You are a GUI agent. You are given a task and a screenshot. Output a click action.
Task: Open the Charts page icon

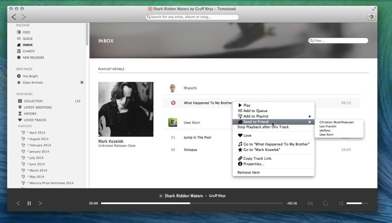click(x=19, y=51)
